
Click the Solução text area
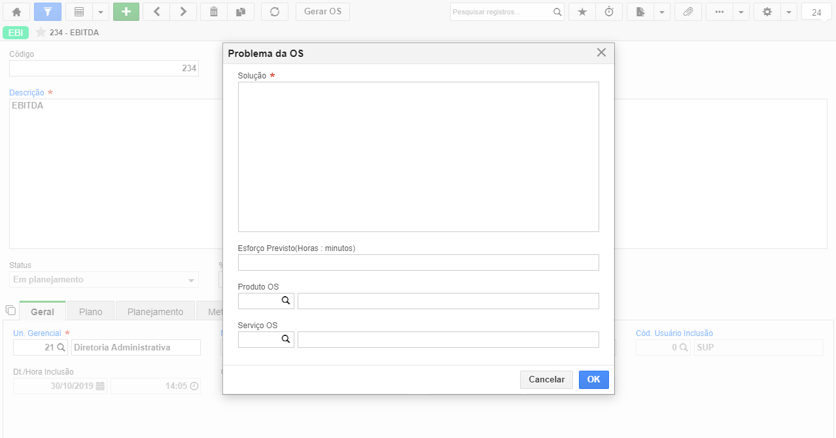419,157
